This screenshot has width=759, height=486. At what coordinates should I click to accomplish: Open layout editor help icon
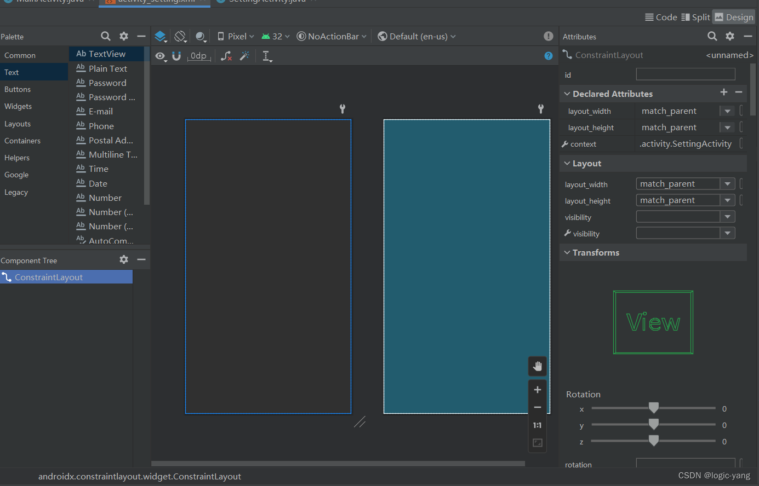[x=549, y=56]
